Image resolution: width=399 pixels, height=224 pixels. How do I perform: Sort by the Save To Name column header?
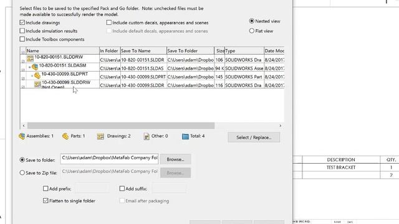coord(143,51)
